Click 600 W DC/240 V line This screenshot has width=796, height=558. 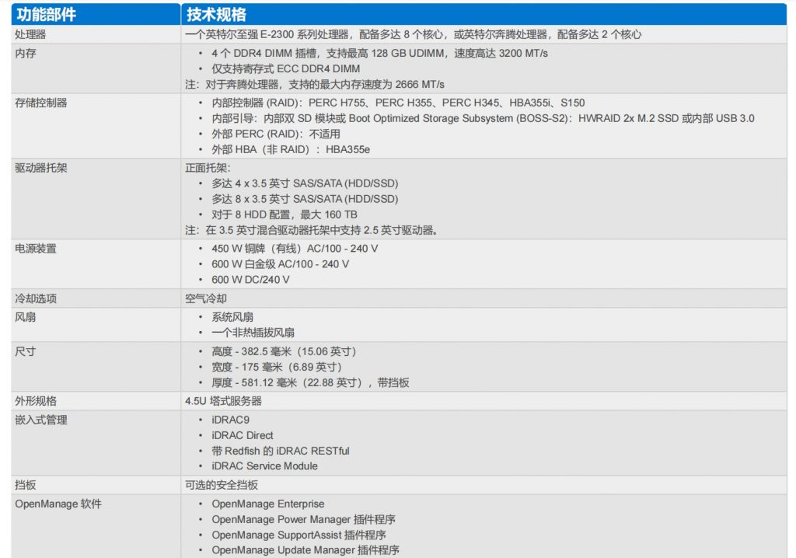pyautogui.click(x=251, y=280)
